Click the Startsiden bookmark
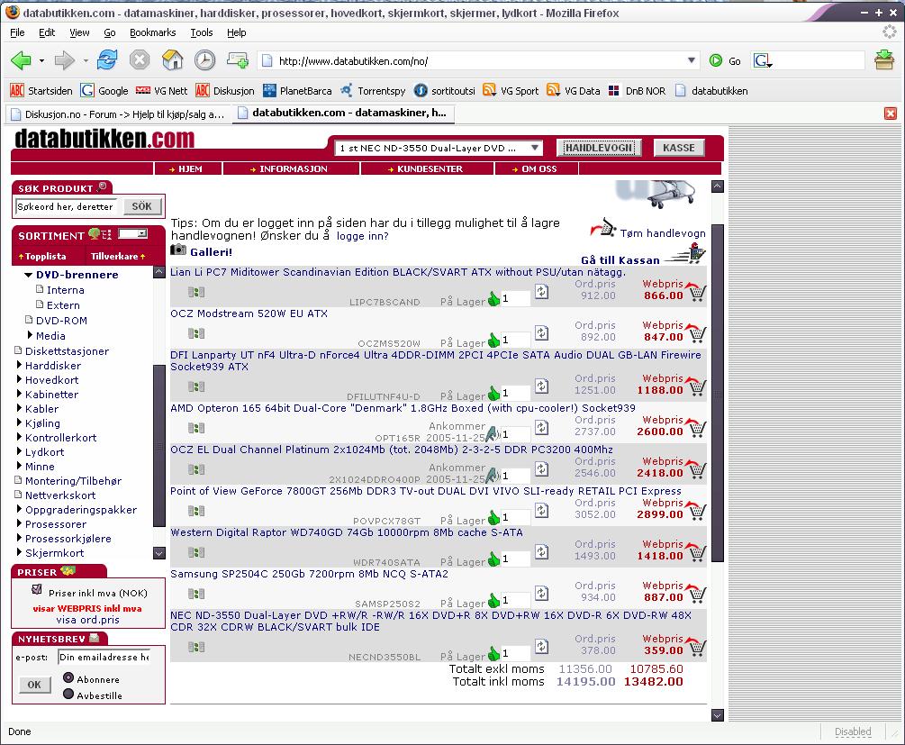The image size is (905, 745). pyautogui.click(x=41, y=91)
